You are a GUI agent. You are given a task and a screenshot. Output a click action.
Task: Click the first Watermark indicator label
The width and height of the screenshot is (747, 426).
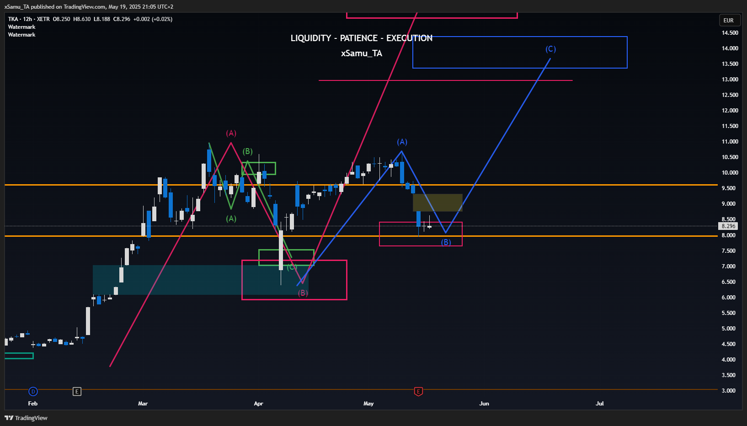click(21, 27)
